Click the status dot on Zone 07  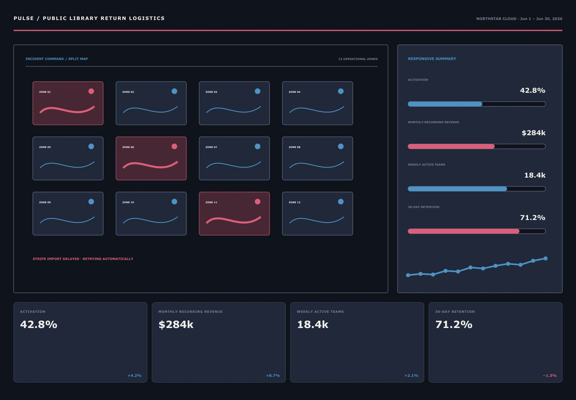pyautogui.click(x=258, y=146)
